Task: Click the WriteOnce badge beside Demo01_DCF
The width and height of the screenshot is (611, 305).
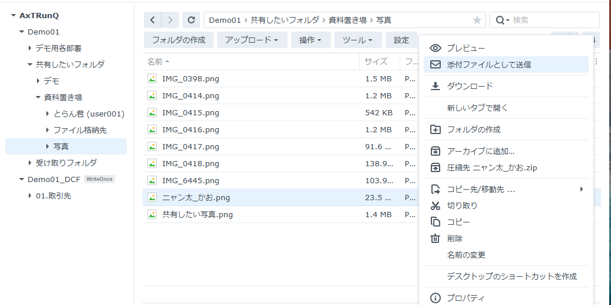Action: point(99,179)
